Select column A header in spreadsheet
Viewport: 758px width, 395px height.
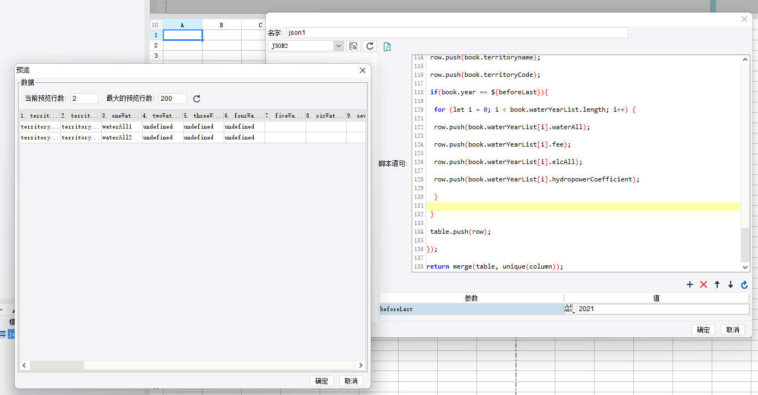tap(182, 25)
